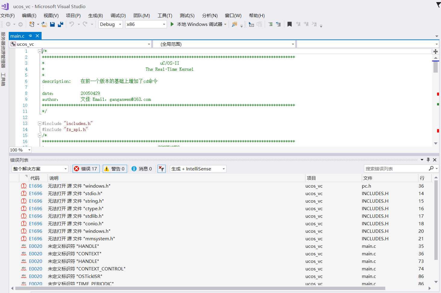The image size is (441, 293).
Task: Click the navigate backward arrow icon
Action: coord(8,24)
